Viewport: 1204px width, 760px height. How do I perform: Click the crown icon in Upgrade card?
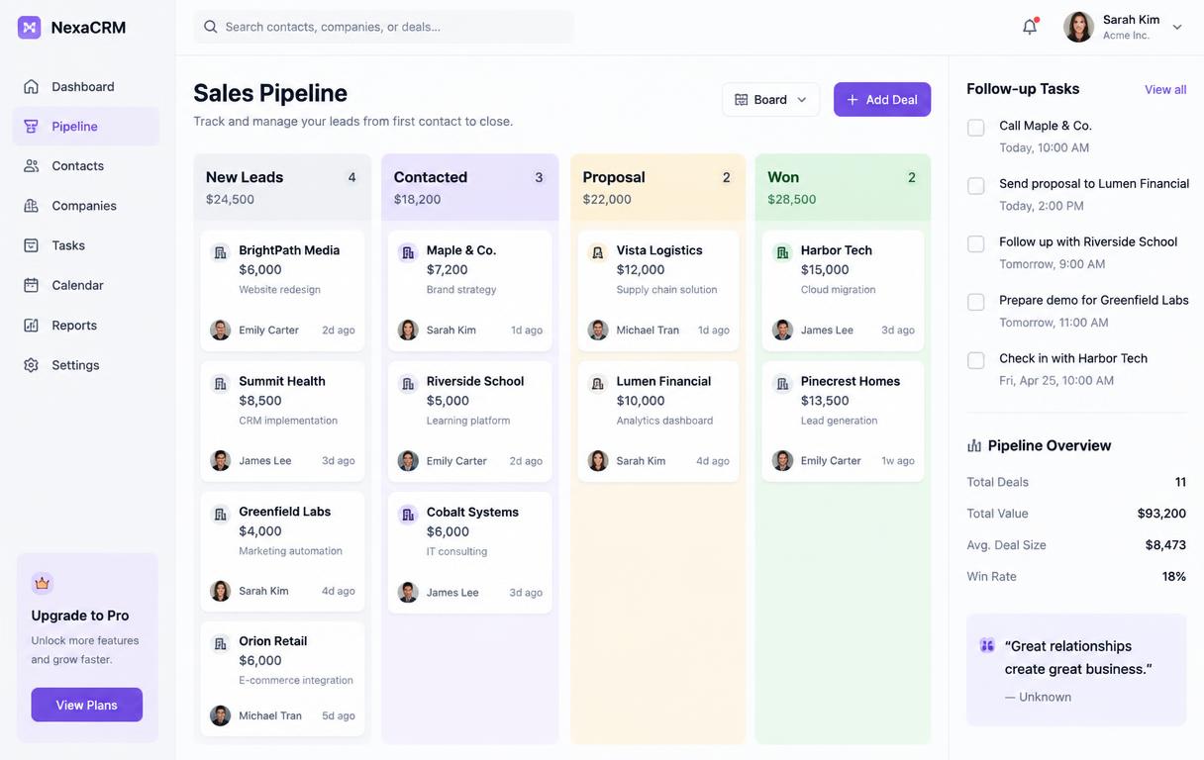point(42,583)
